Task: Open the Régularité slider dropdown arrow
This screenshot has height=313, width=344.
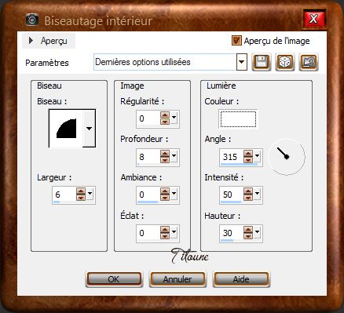Action: pos(174,118)
